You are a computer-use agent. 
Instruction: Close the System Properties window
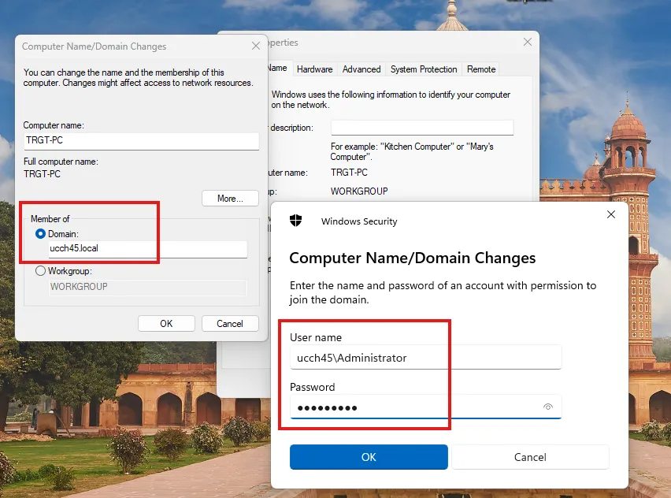[x=527, y=43]
